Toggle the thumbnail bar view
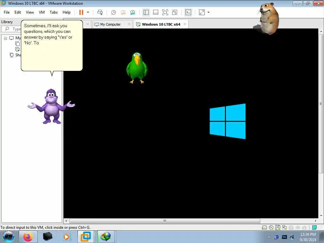This screenshot has height=243, width=324. tap(156, 12)
